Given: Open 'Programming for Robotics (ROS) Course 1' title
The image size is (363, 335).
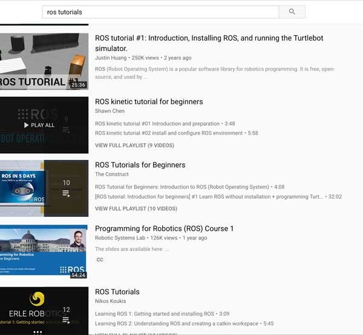Looking at the screenshot, I should click(164, 228).
